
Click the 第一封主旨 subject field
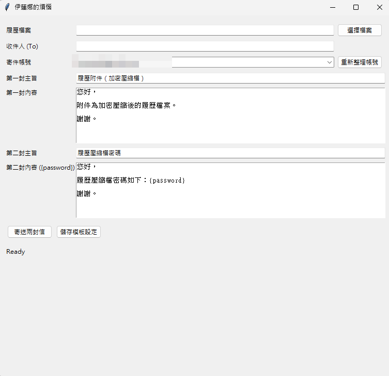click(x=230, y=78)
